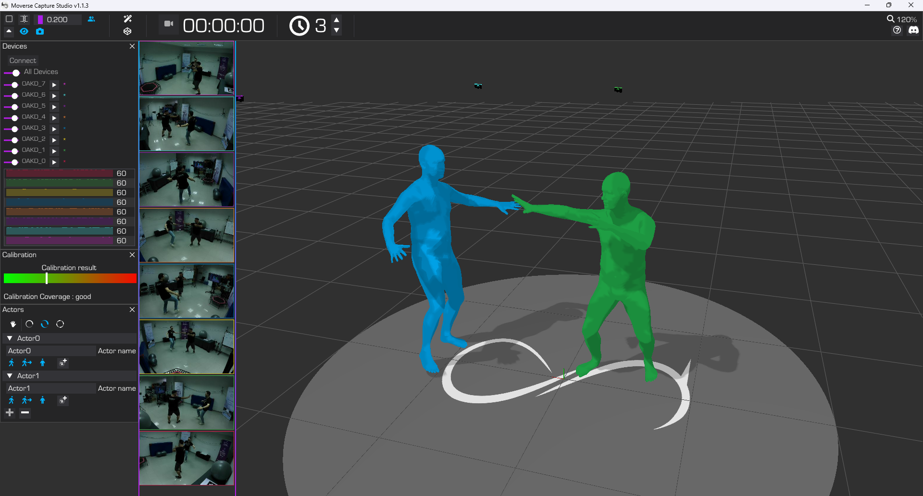Click the blue camera snapshot icon

point(40,31)
